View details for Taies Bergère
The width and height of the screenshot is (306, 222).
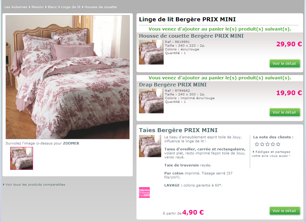[284, 211]
